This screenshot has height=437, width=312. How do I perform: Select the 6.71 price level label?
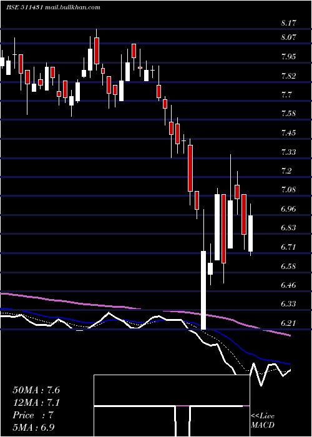pos(288,247)
